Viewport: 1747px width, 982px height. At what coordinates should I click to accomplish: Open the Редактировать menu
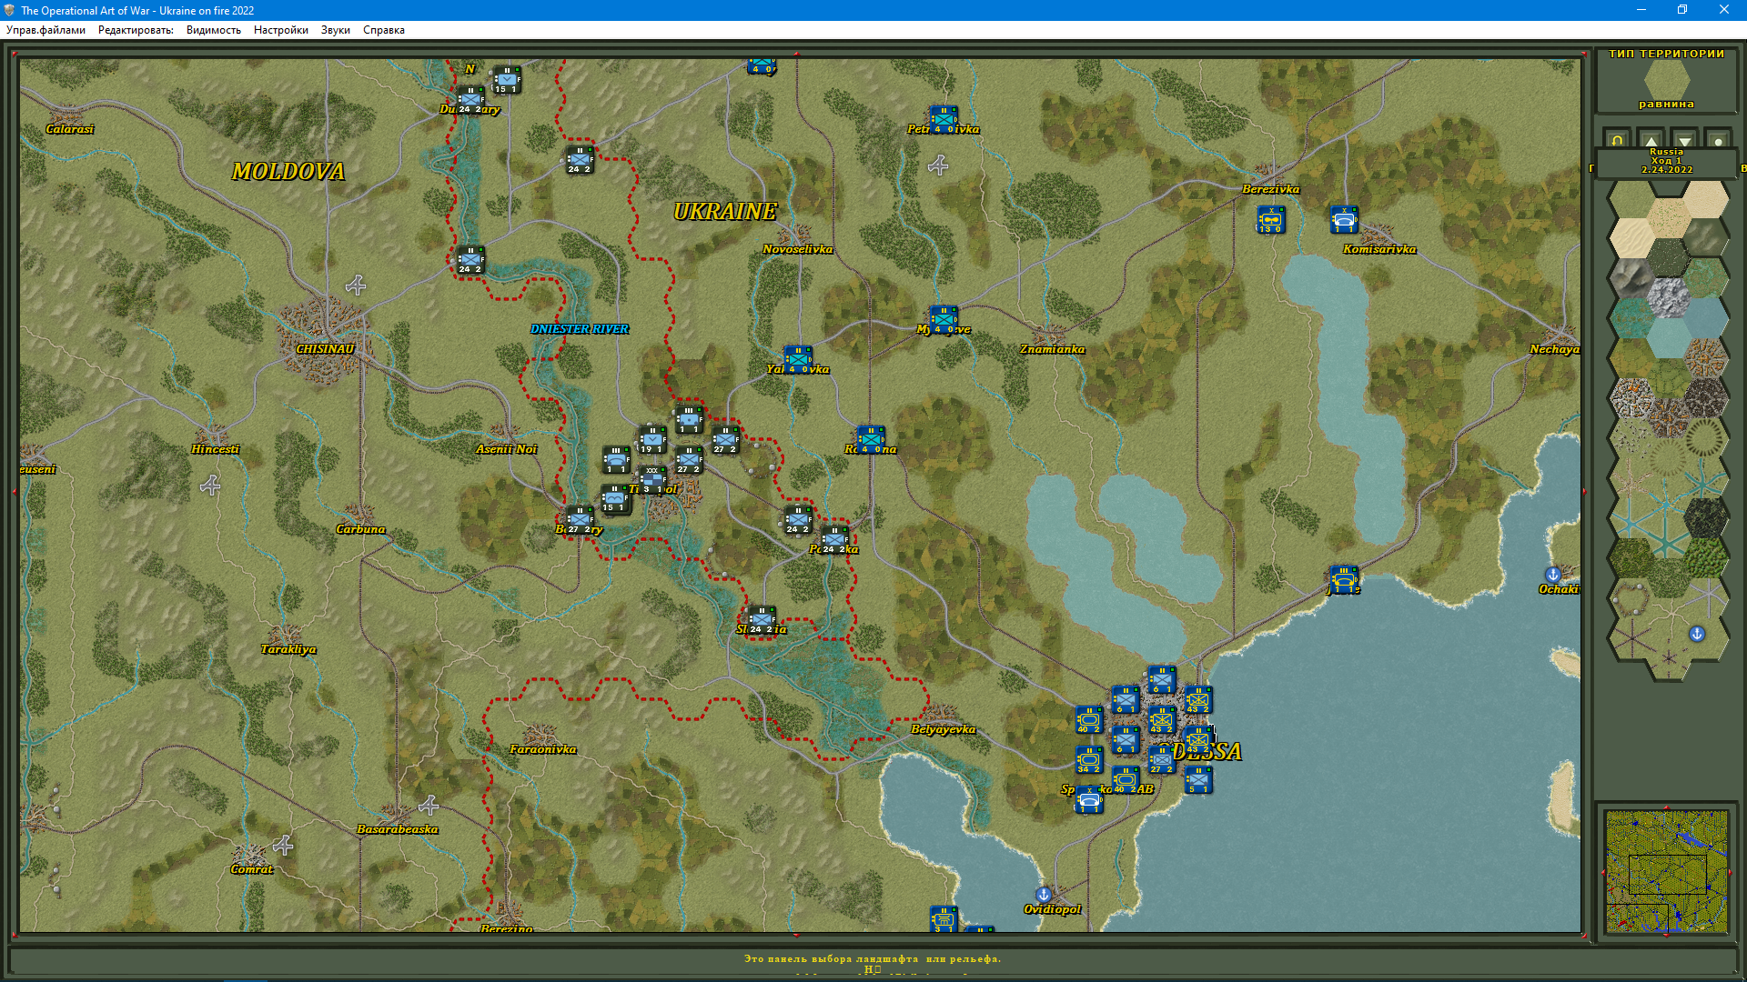(136, 30)
